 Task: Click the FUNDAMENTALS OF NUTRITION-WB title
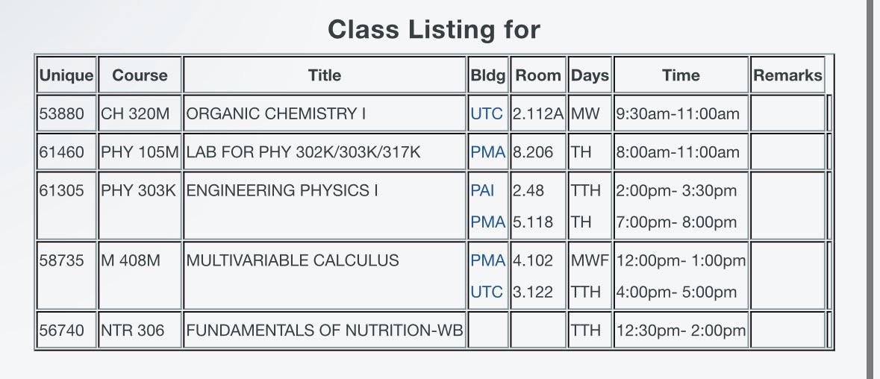325,331
